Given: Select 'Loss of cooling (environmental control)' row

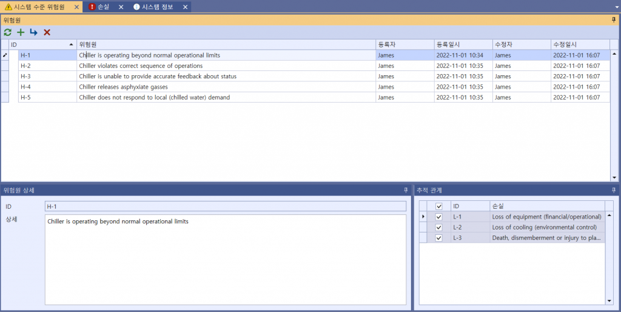Looking at the screenshot, I should tap(512, 227).
